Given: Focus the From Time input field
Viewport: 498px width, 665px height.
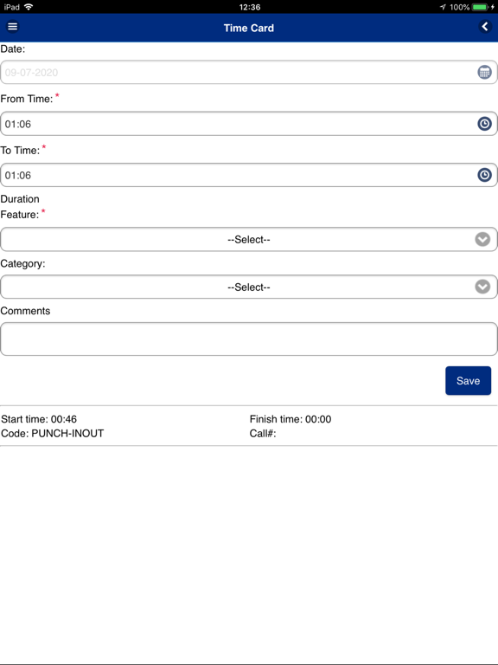Looking at the screenshot, I should (x=249, y=124).
